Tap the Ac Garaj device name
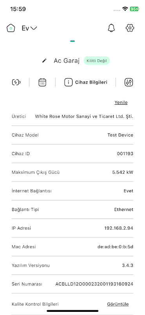This screenshot has width=145, height=315. click(67, 61)
